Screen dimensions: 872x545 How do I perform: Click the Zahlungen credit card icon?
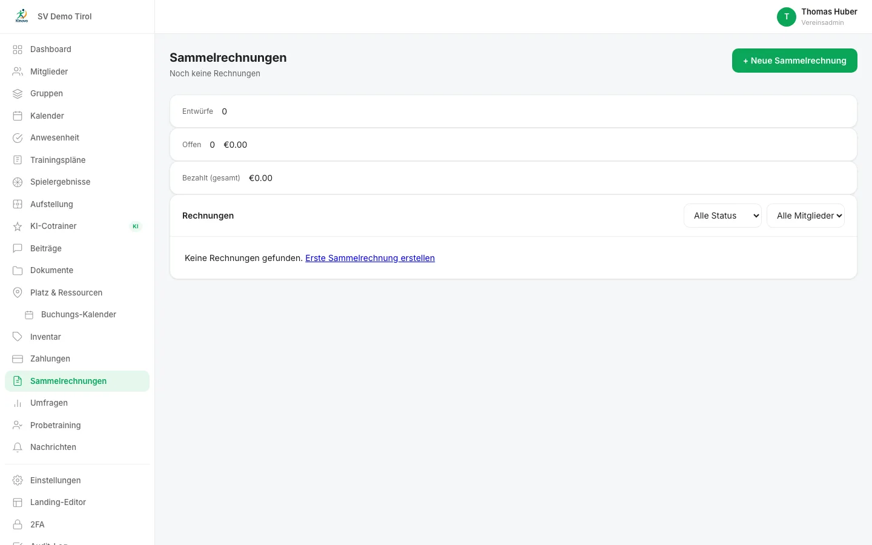point(18,359)
